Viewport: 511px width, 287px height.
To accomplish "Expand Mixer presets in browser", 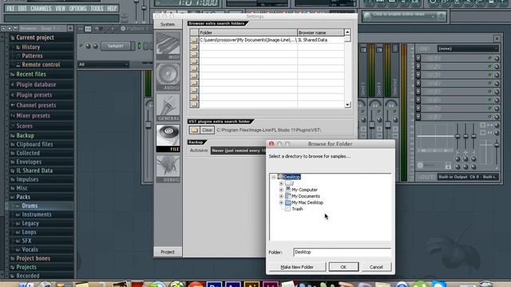I will pos(33,116).
